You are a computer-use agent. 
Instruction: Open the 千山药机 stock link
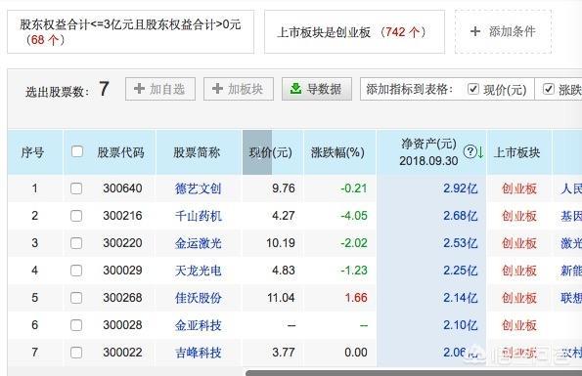[198, 216]
